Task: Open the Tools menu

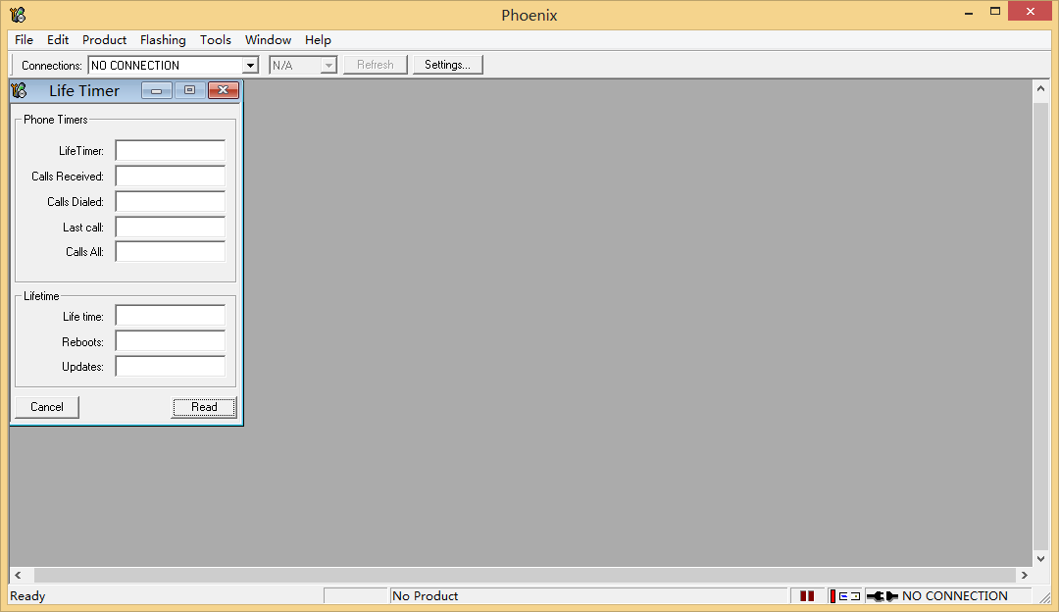Action: [216, 40]
